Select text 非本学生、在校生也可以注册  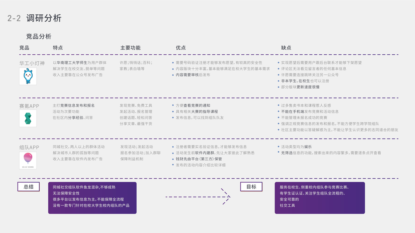click(305, 81)
